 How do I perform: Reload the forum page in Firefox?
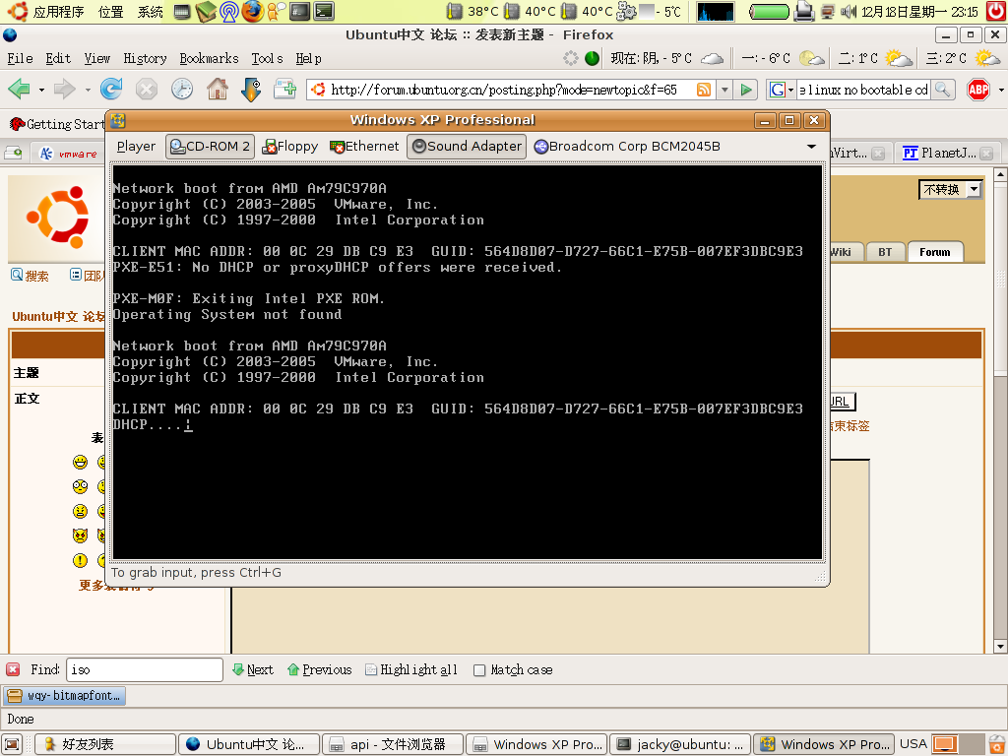point(111,89)
